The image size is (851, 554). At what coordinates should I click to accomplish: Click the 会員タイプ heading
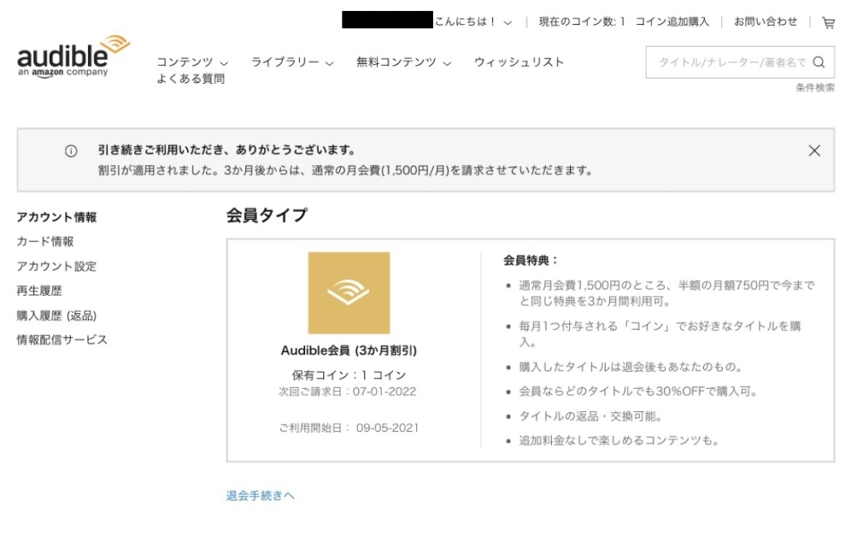267,215
